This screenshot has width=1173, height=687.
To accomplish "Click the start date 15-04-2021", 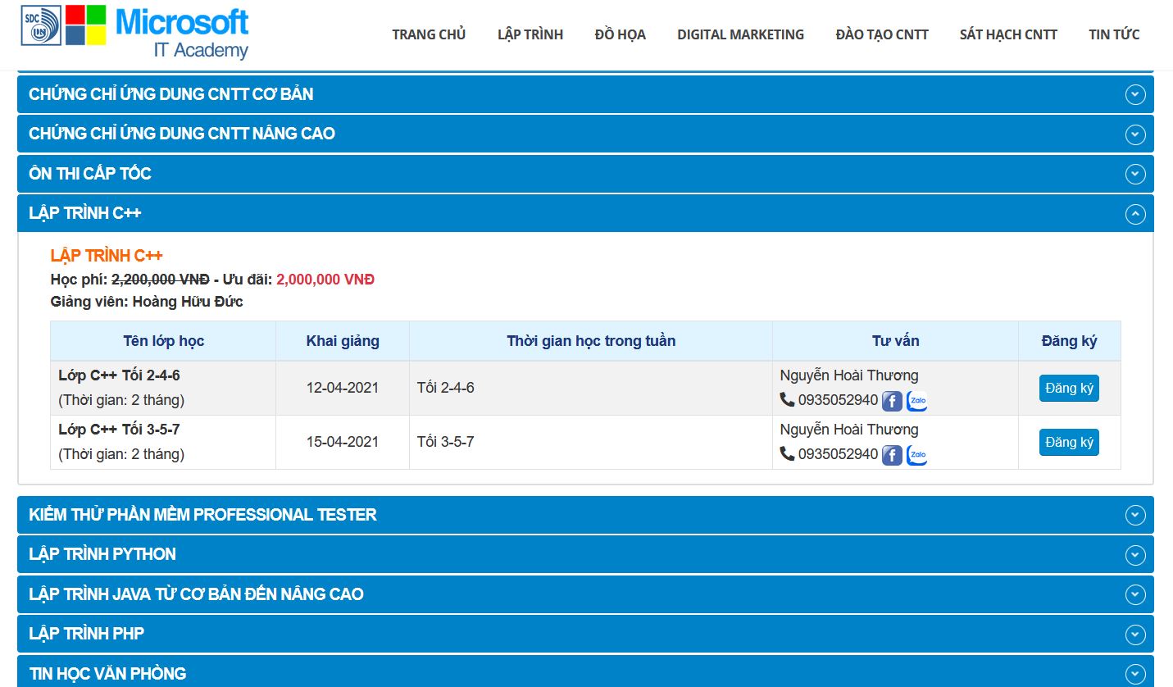I will 343,442.
